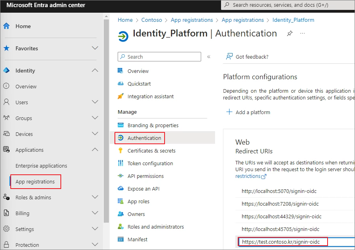Click the Users person icon
This screenshot has width=355, height=250.
(6, 102)
